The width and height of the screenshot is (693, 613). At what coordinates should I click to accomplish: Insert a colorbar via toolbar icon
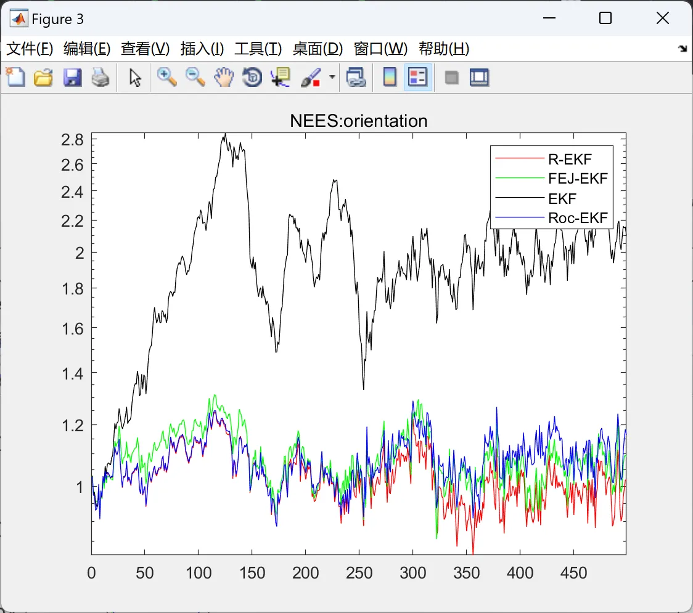coord(390,77)
